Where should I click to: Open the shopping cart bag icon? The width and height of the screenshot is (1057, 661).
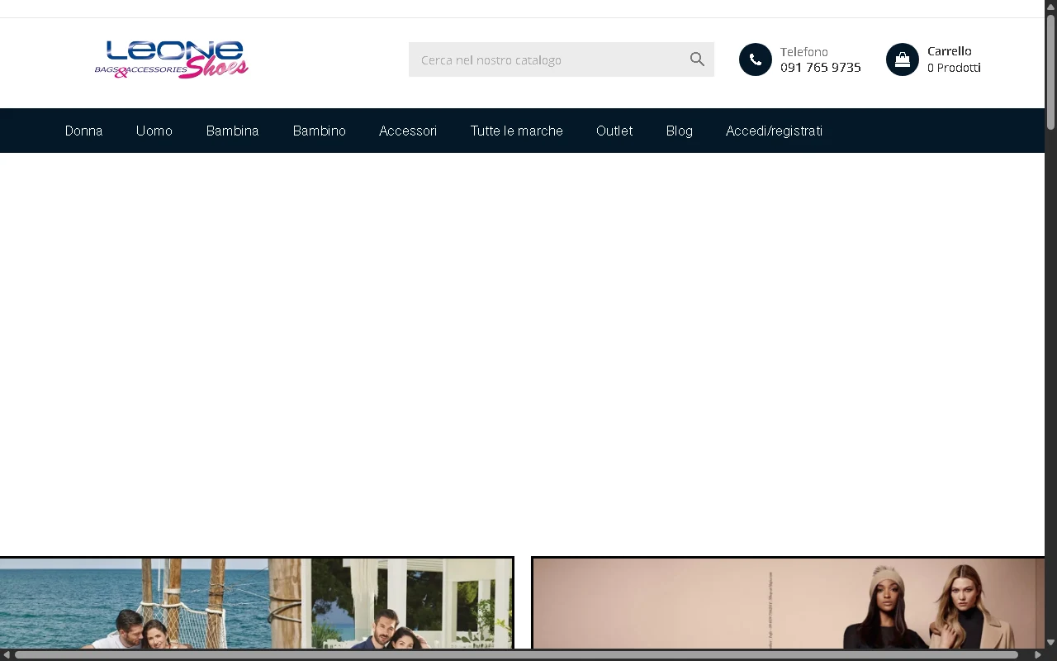tap(903, 59)
